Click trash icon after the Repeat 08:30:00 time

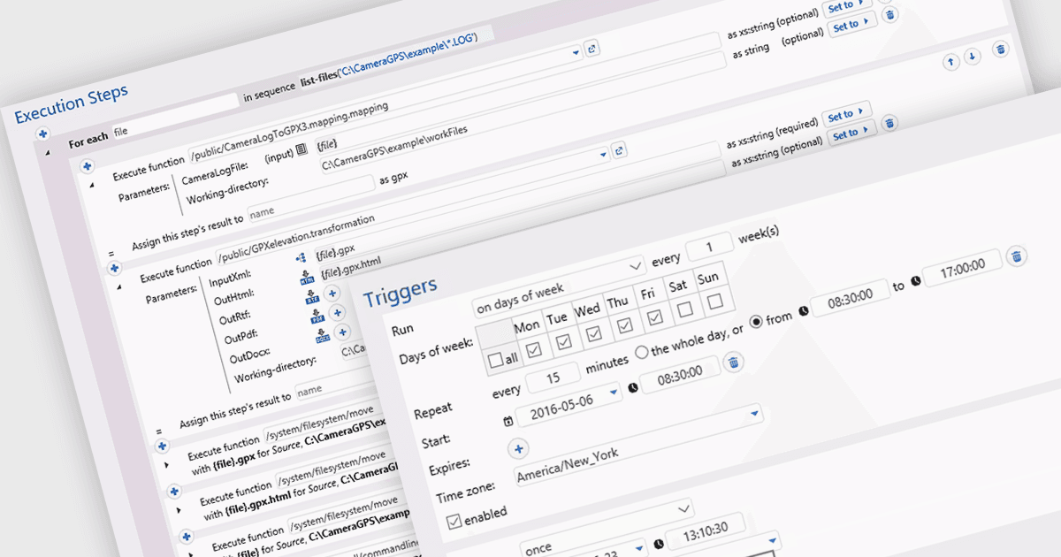[x=733, y=362]
